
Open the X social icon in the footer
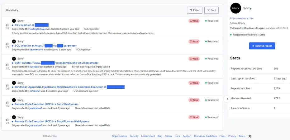(250, 136)
